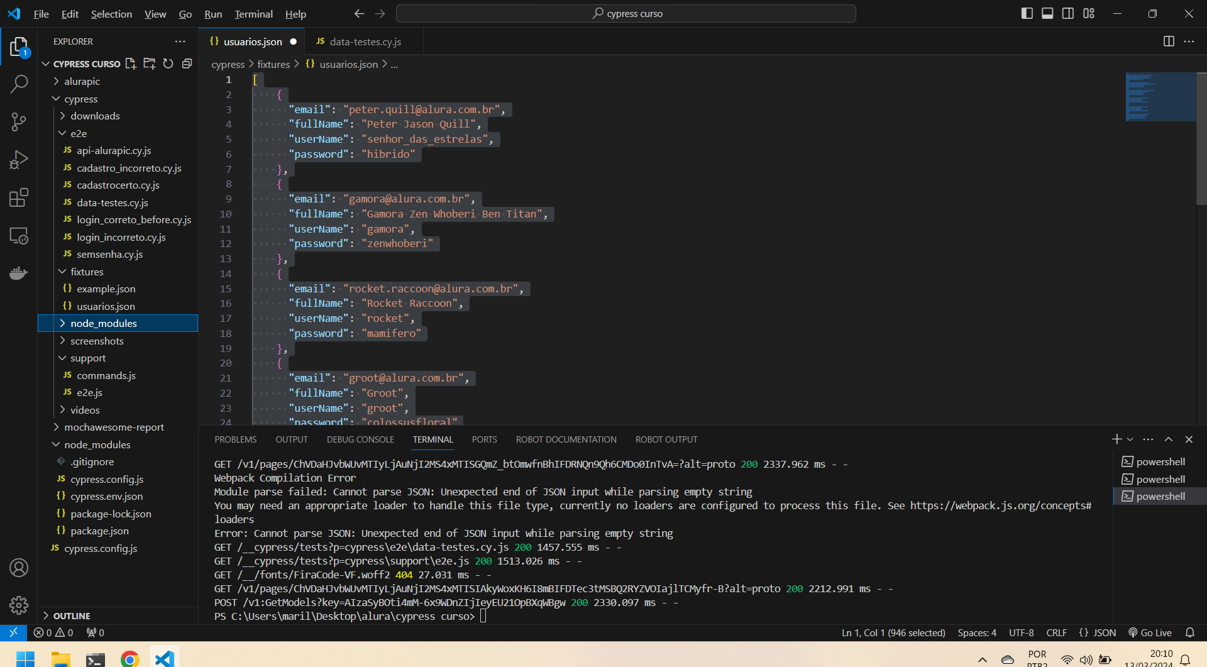Split the editor to the right
Viewport: 1207px width, 667px height.
[x=1169, y=41]
